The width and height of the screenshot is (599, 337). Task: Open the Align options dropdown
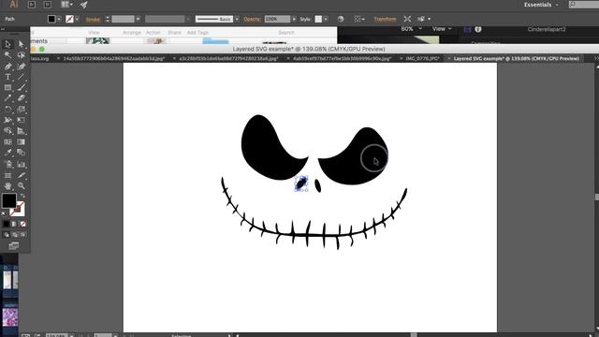358,19
